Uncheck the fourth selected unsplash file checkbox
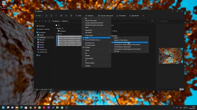This screenshot has width=197, height=110. pos(57,43)
